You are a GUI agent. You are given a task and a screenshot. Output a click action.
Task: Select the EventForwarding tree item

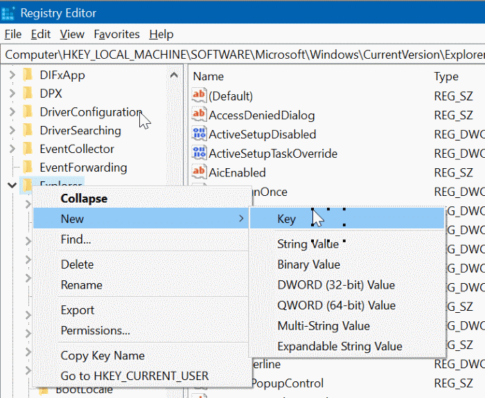83,168
